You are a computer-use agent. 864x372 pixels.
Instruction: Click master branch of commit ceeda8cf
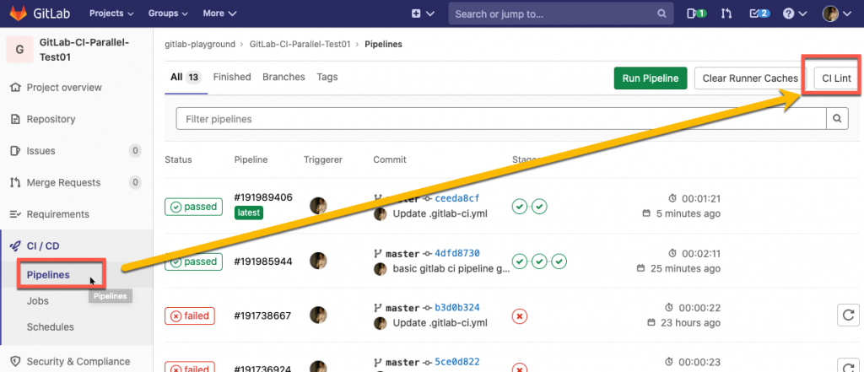(402, 198)
